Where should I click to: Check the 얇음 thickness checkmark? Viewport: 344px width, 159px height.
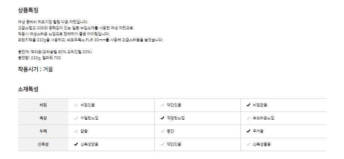click(x=76, y=131)
